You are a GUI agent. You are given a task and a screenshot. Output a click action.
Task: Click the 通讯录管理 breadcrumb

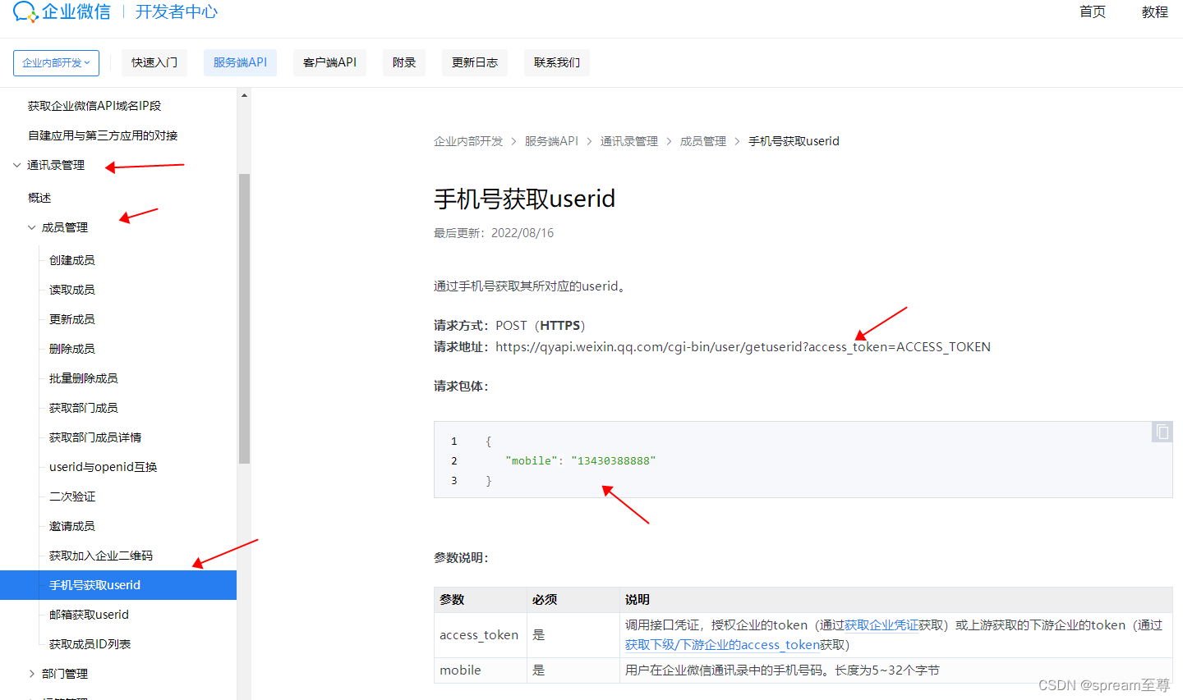(629, 141)
